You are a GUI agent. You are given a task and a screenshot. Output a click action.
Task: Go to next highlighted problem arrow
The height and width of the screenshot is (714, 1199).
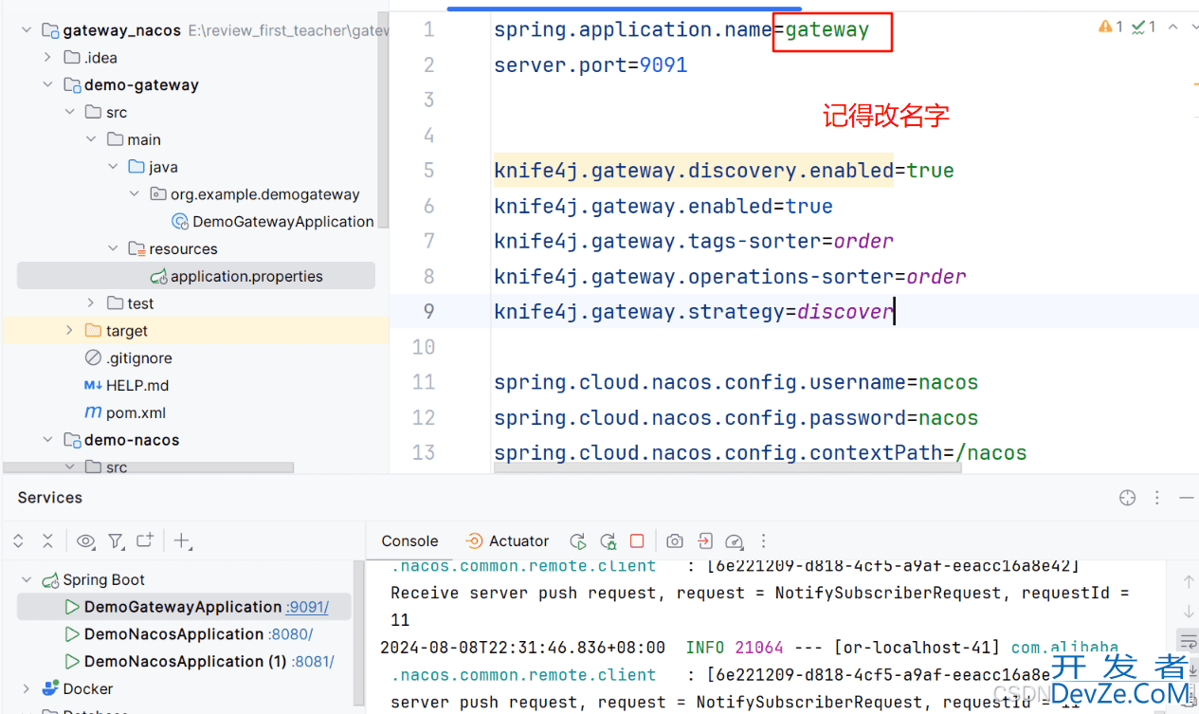(x=1194, y=27)
